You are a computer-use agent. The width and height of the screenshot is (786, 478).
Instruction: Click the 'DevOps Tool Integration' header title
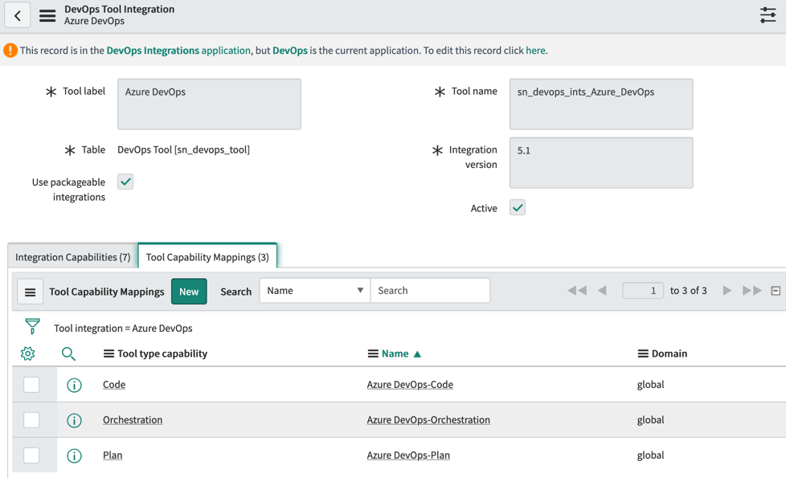tap(119, 9)
